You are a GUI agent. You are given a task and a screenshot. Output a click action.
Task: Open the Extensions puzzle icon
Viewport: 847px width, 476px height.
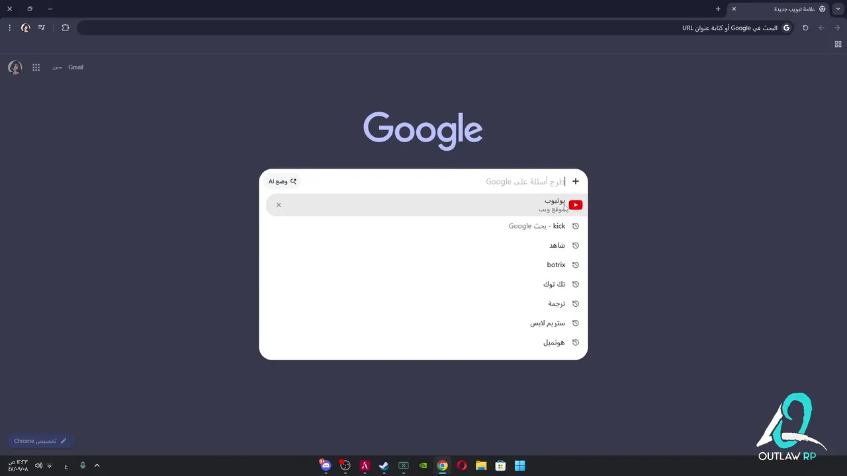pos(66,28)
